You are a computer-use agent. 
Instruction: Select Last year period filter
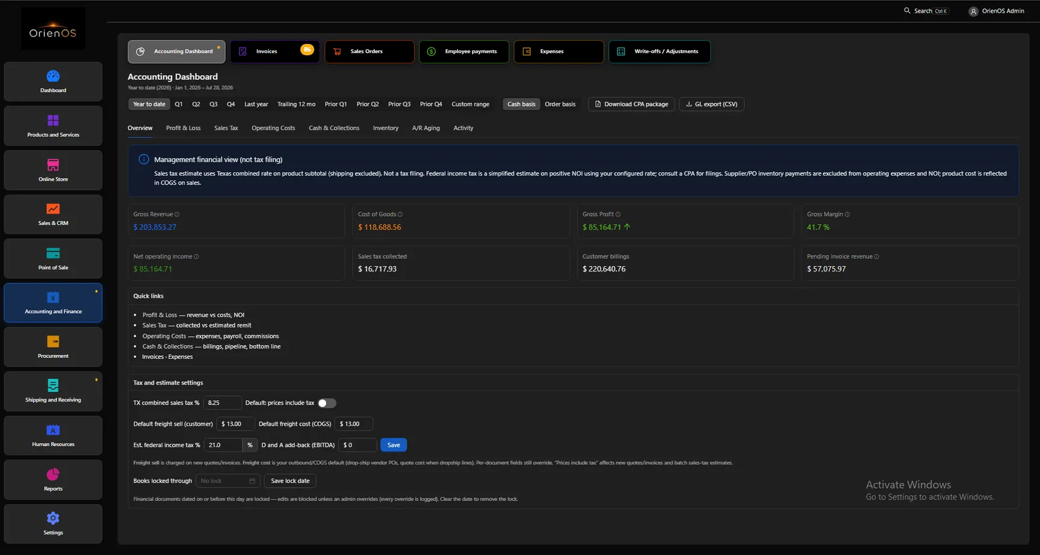[x=256, y=104]
